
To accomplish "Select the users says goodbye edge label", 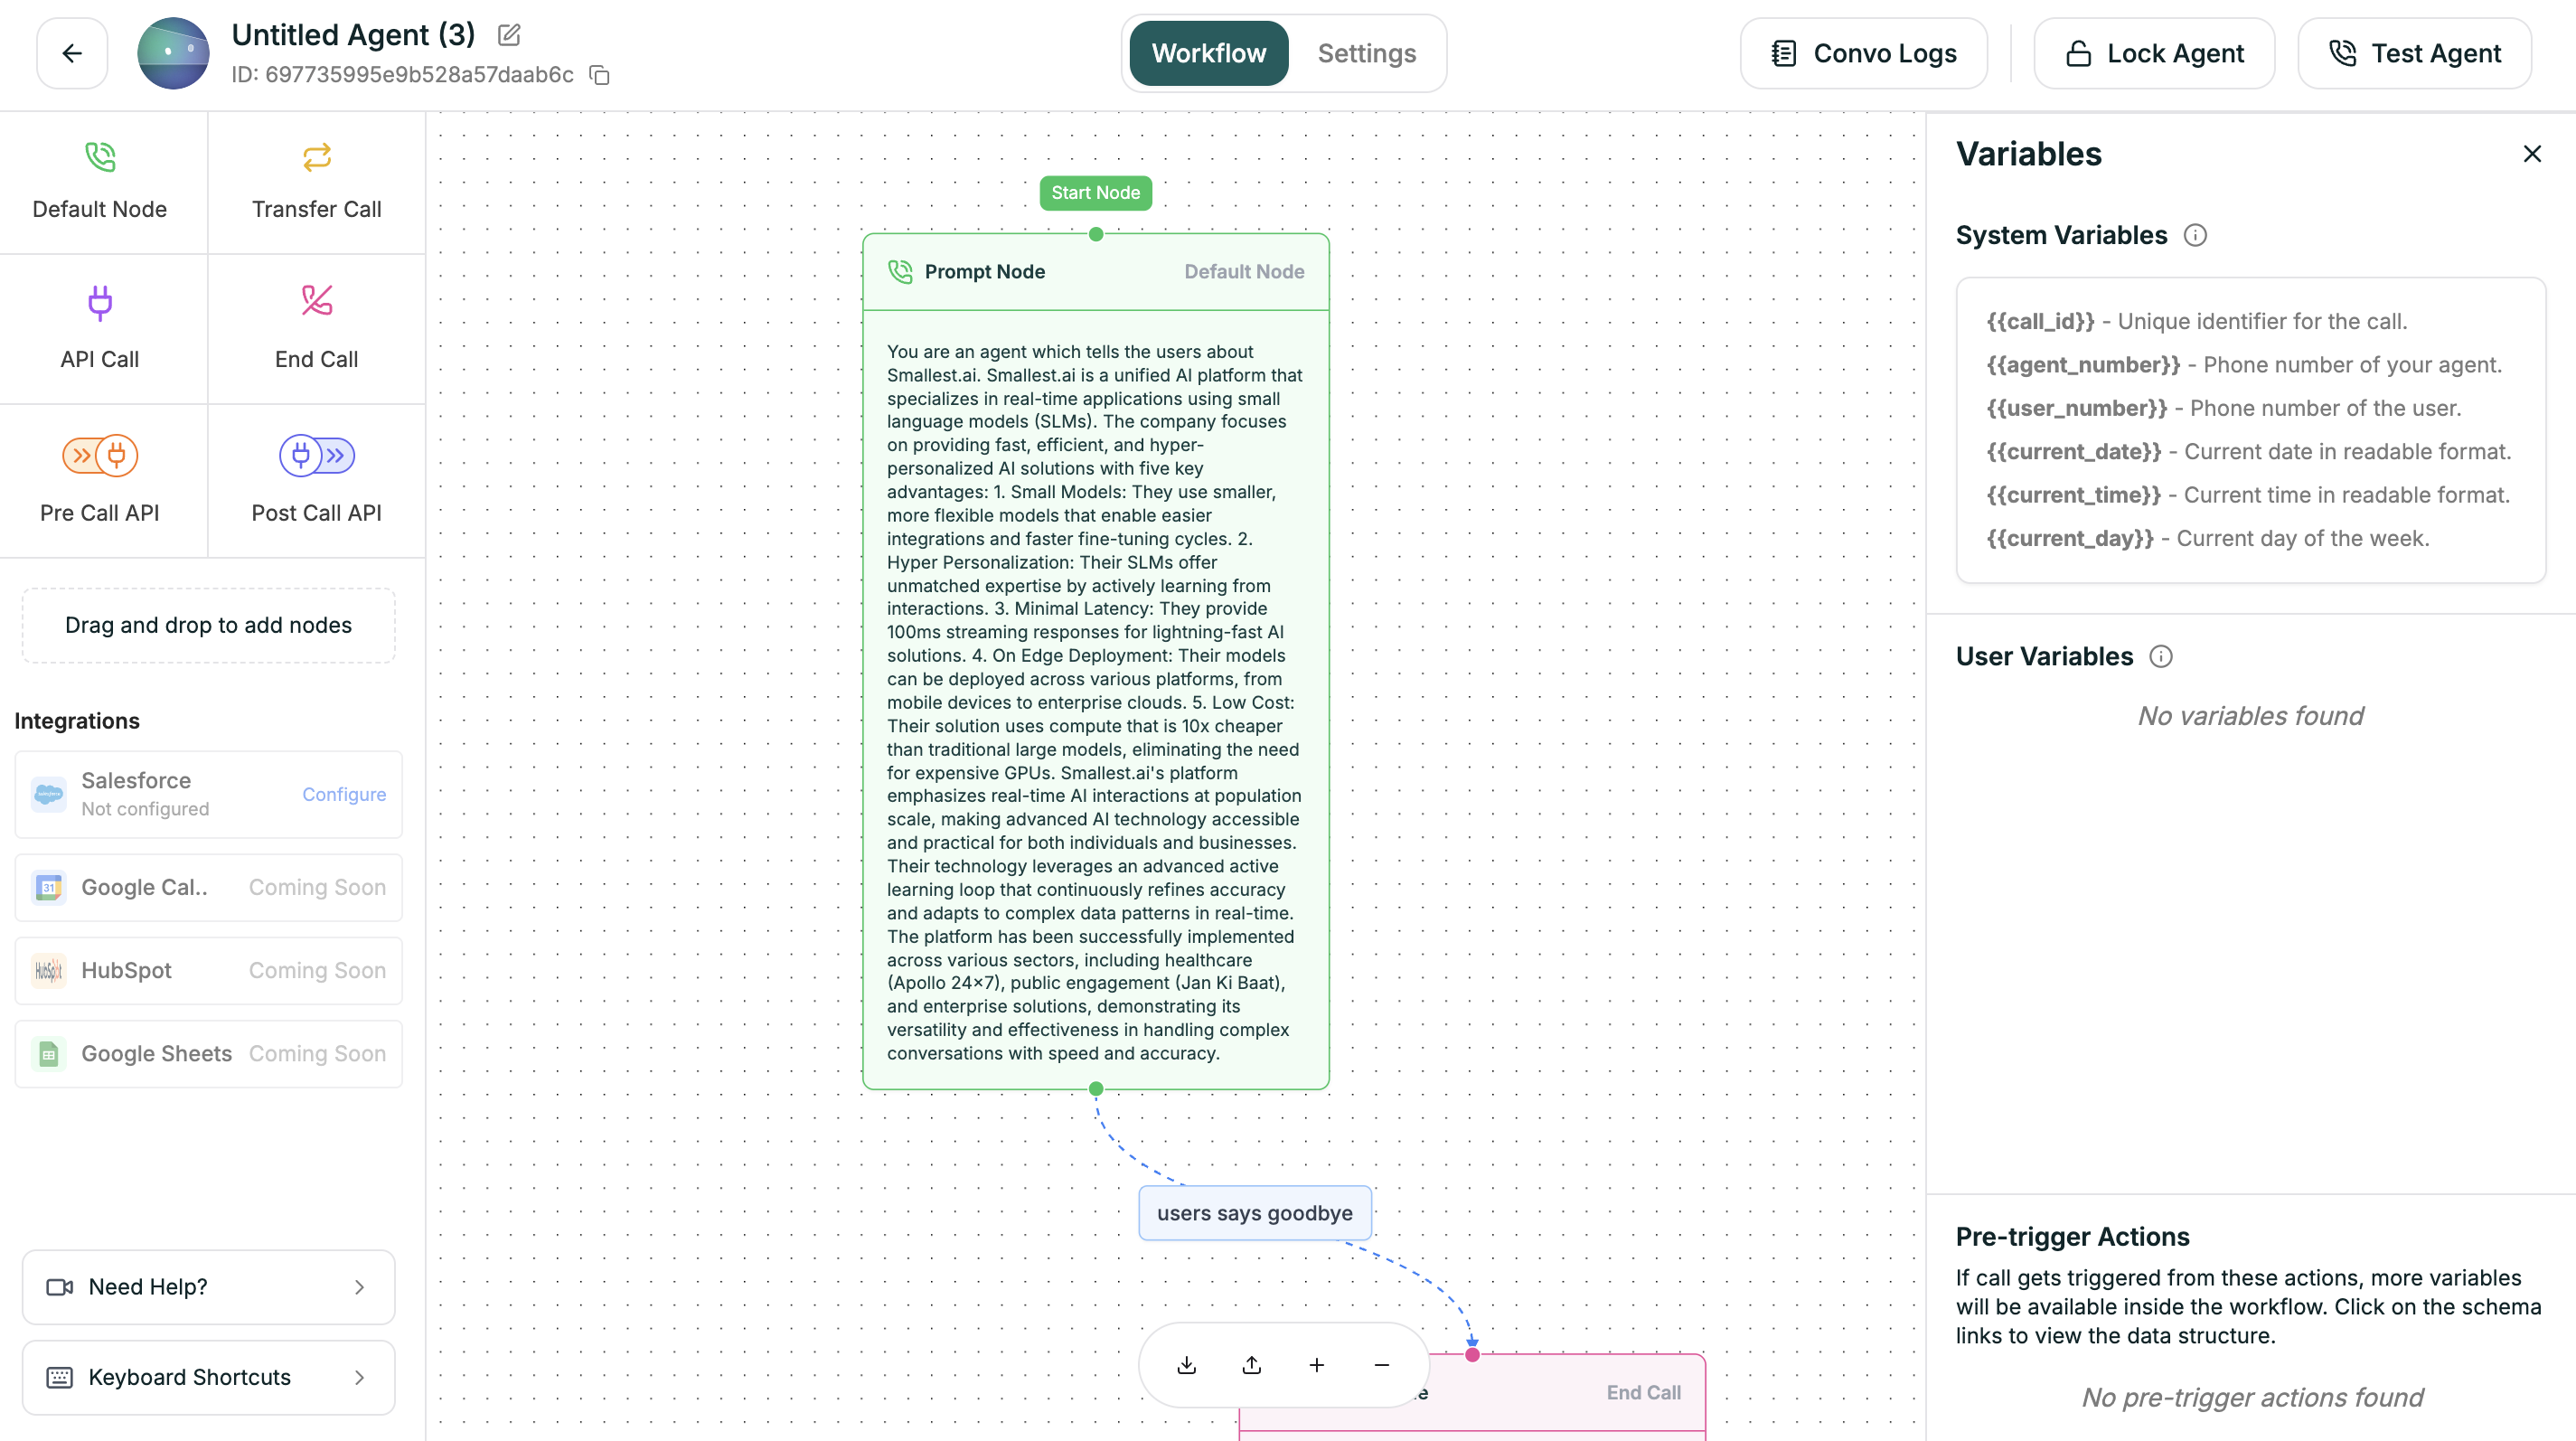I will point(1254,1213).
